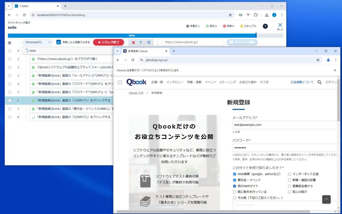
Task: Open 特集・連載 in Qbook navigation
Action: coord(194,82)
